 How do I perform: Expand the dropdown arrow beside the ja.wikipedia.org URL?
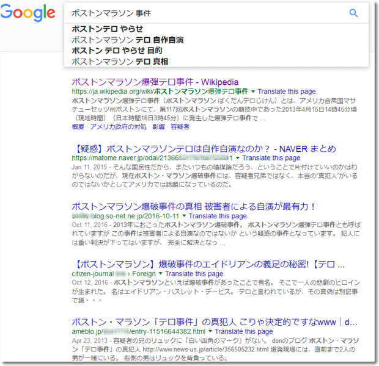click(253, 91)
